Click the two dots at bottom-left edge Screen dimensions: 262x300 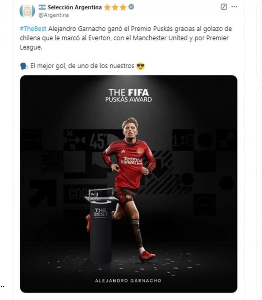click(2, 287)
